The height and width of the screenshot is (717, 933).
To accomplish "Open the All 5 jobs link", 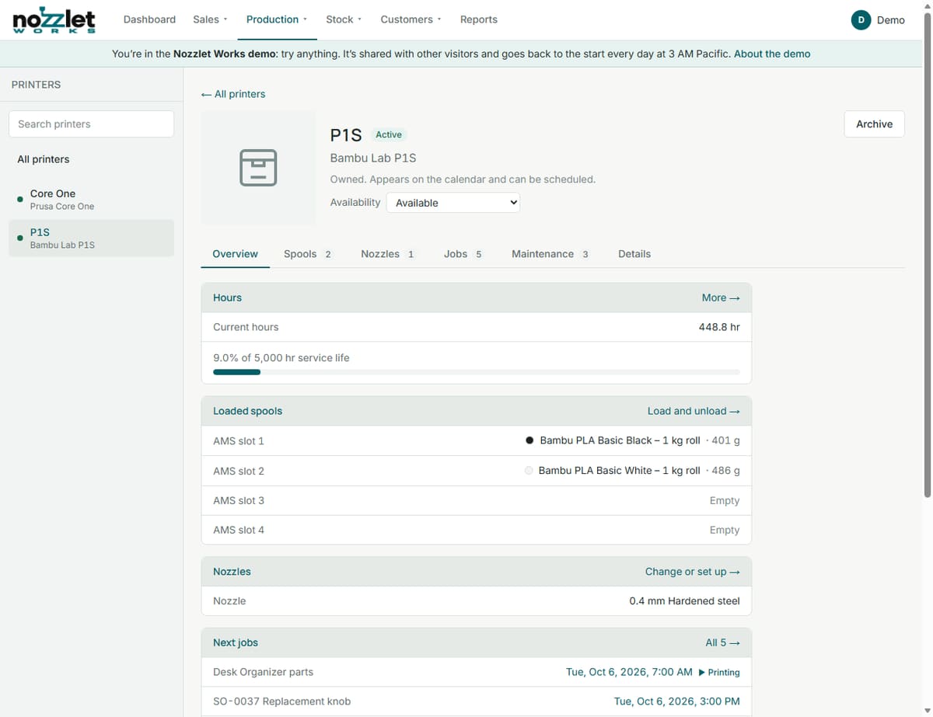I will (x=722, y=642).
